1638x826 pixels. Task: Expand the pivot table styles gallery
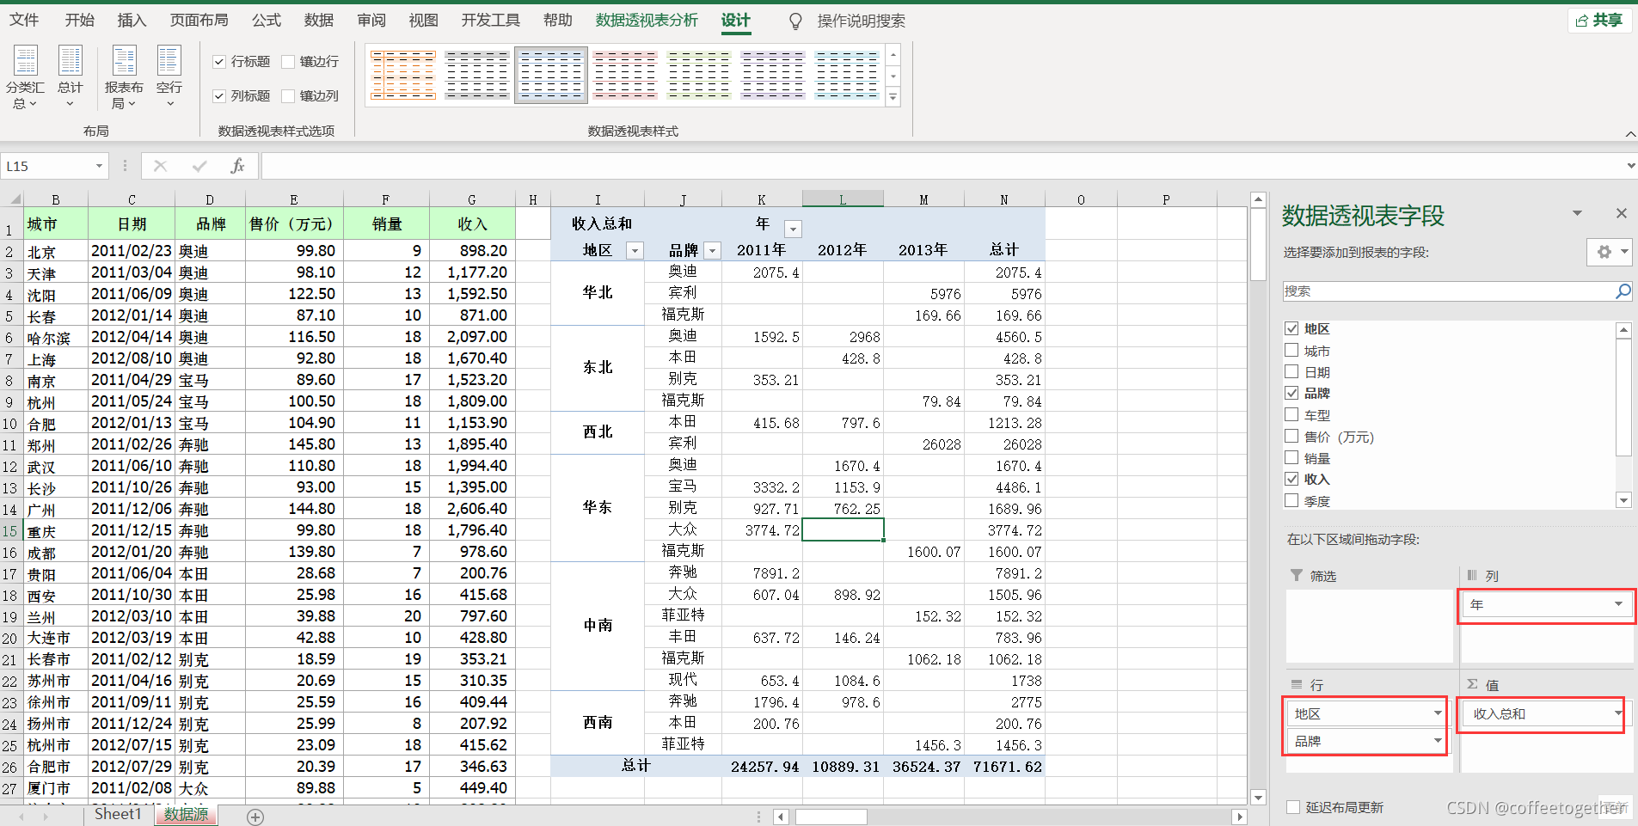click(893, 97)
